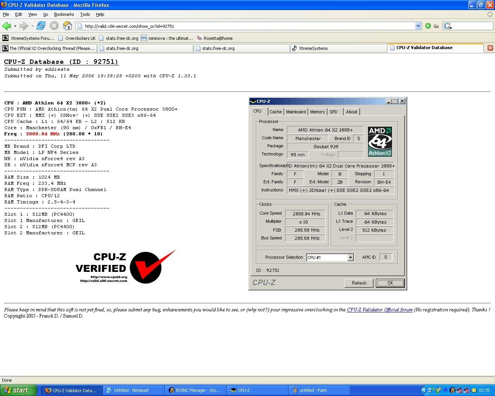Click the Firefox activity throbber icon

[490, 14]
